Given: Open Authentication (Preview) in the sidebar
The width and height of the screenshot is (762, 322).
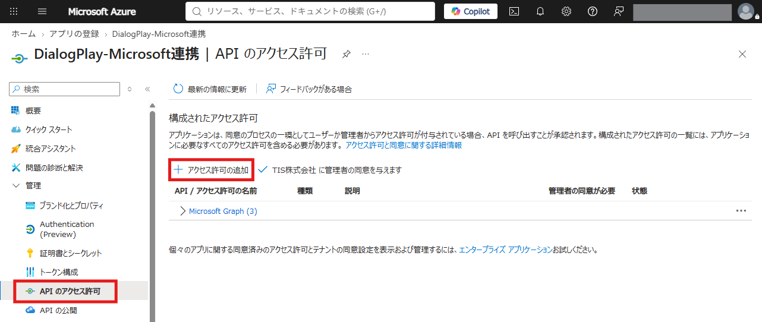Looking at the screenshot, I should click(67, 229).
